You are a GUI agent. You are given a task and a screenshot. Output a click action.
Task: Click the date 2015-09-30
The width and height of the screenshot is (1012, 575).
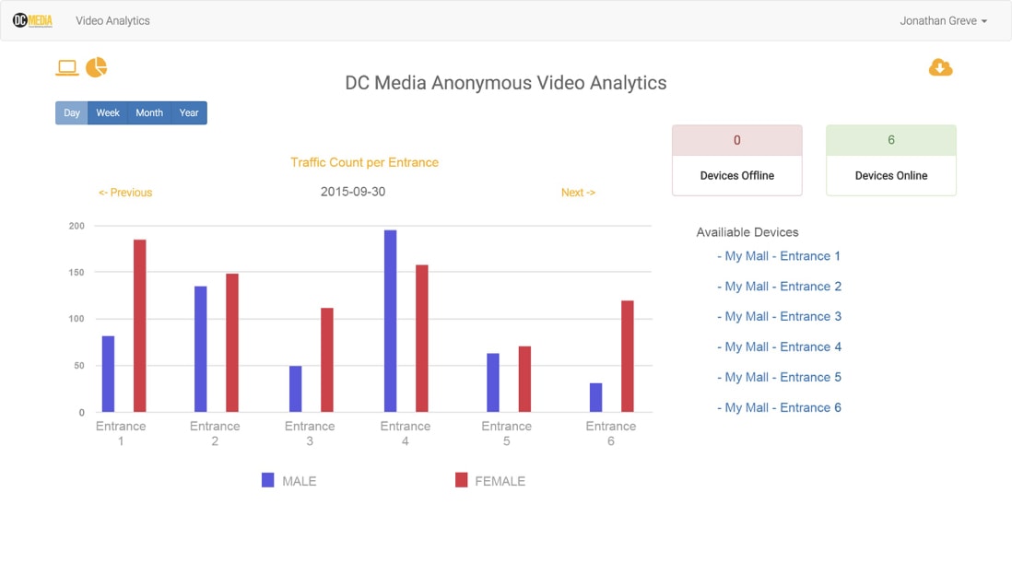[x=353, y=192]
